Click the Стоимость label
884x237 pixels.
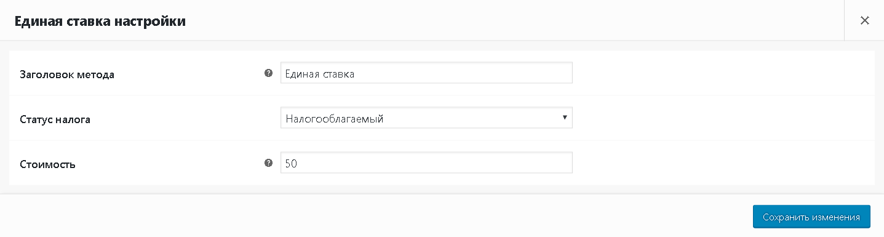[48, 164]
